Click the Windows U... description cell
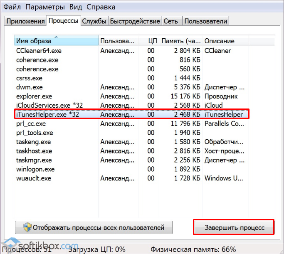 tap(224, 178)
